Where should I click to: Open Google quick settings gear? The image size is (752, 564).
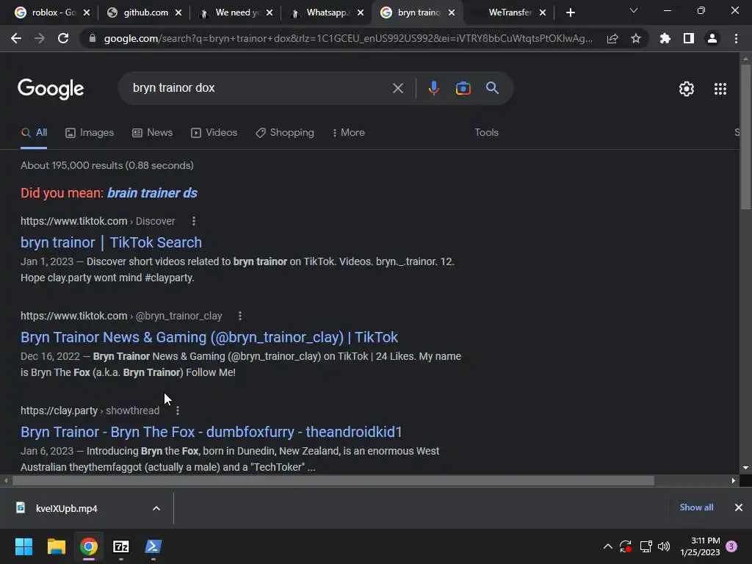point(687,89)
